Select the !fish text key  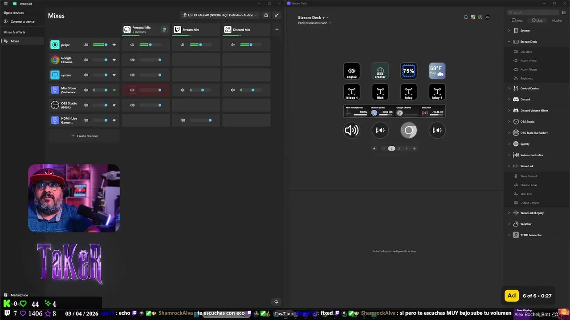point(380,92)
